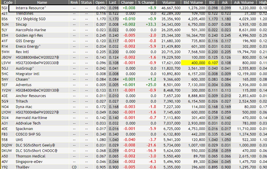
Task: Select Thomson Medical stock name
Action: [x=30, y=156]
